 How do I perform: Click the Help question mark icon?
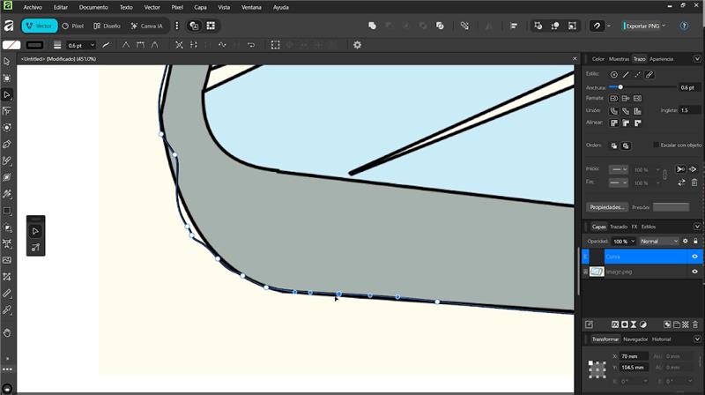click(684, 26)
